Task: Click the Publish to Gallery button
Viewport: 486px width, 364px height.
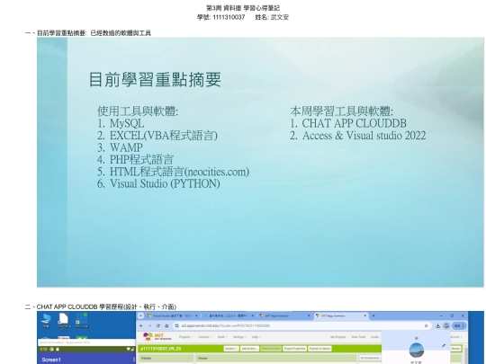Action: [x=319, y=349]
